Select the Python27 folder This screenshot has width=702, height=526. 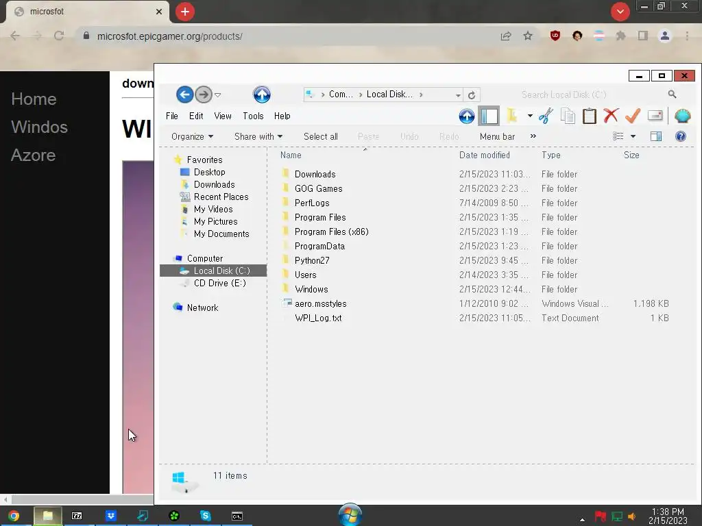click(x=312, y=260)
